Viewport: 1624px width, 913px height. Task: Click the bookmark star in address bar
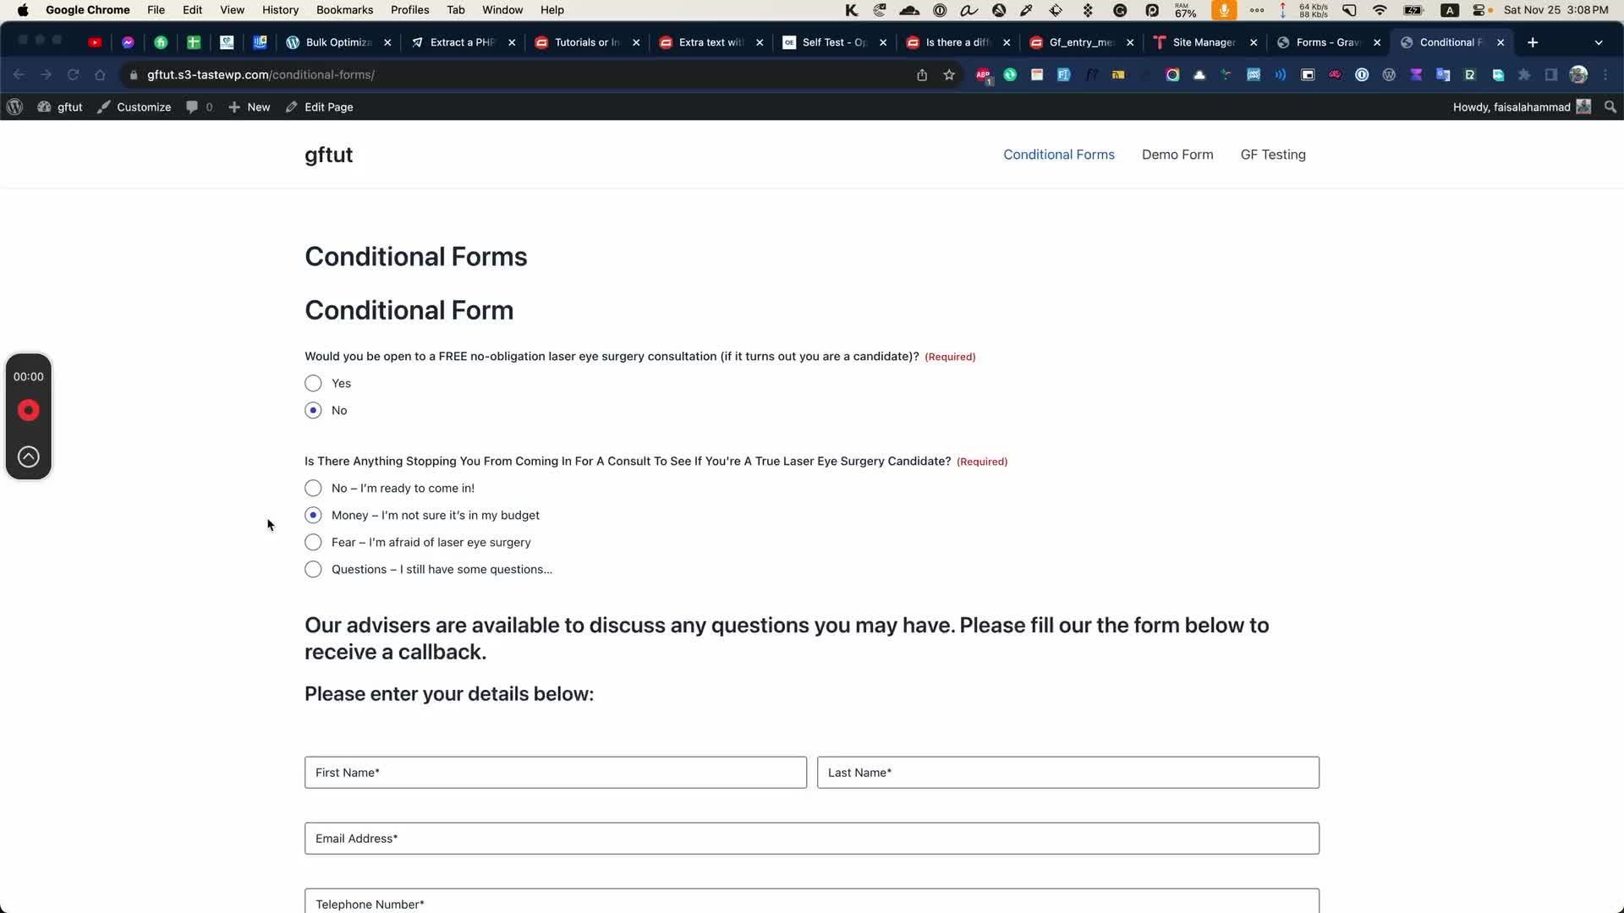coord(949,75)
